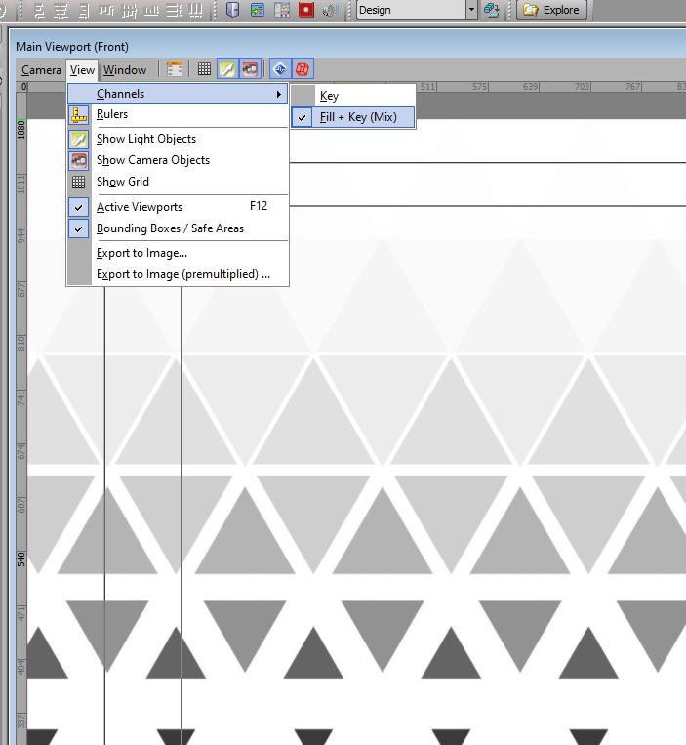Screen dimensions: 686x745
Task: Open the Window menu
Action: tap(125, 70)
